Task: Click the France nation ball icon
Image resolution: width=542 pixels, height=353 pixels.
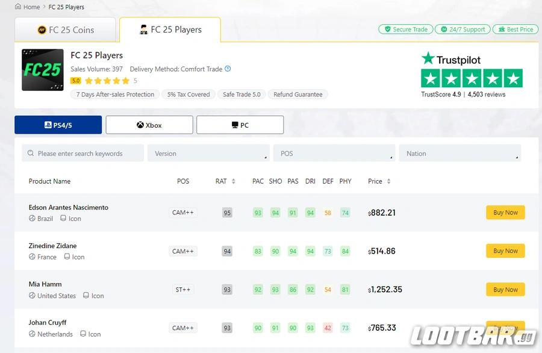Action: click(x=32, y=257)
